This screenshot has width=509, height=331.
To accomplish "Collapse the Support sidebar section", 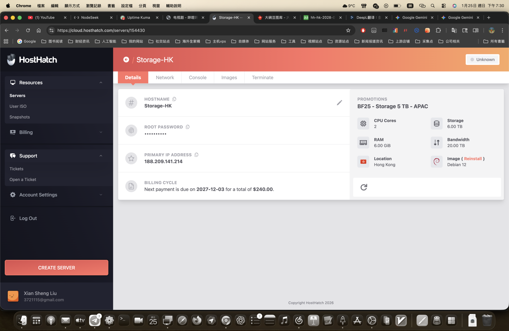I will click(56, 156).
